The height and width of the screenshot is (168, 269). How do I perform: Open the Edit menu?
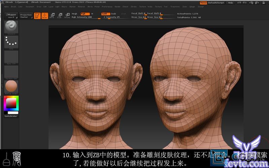(45, 7)
